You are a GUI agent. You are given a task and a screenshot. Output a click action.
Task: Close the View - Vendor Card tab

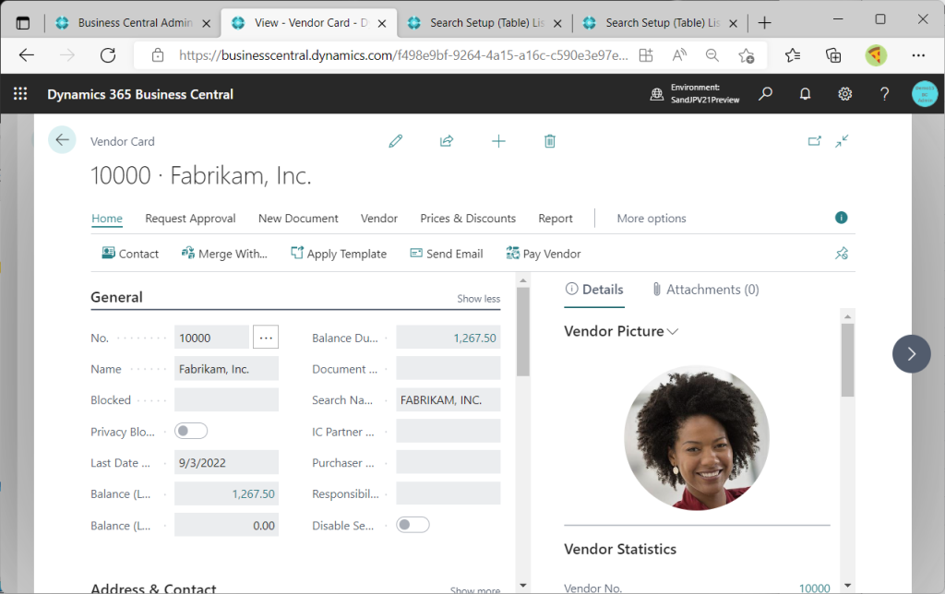[x=381, y=23]
